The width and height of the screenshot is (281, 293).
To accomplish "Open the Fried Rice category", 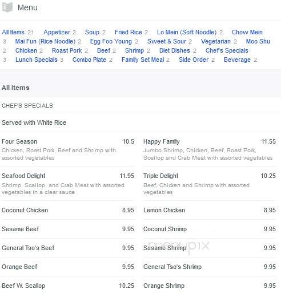I will coord(129,32).
